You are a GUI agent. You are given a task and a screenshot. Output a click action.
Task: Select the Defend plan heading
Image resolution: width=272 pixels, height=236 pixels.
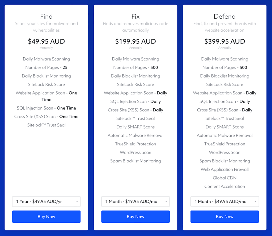[x=224, y=16]
